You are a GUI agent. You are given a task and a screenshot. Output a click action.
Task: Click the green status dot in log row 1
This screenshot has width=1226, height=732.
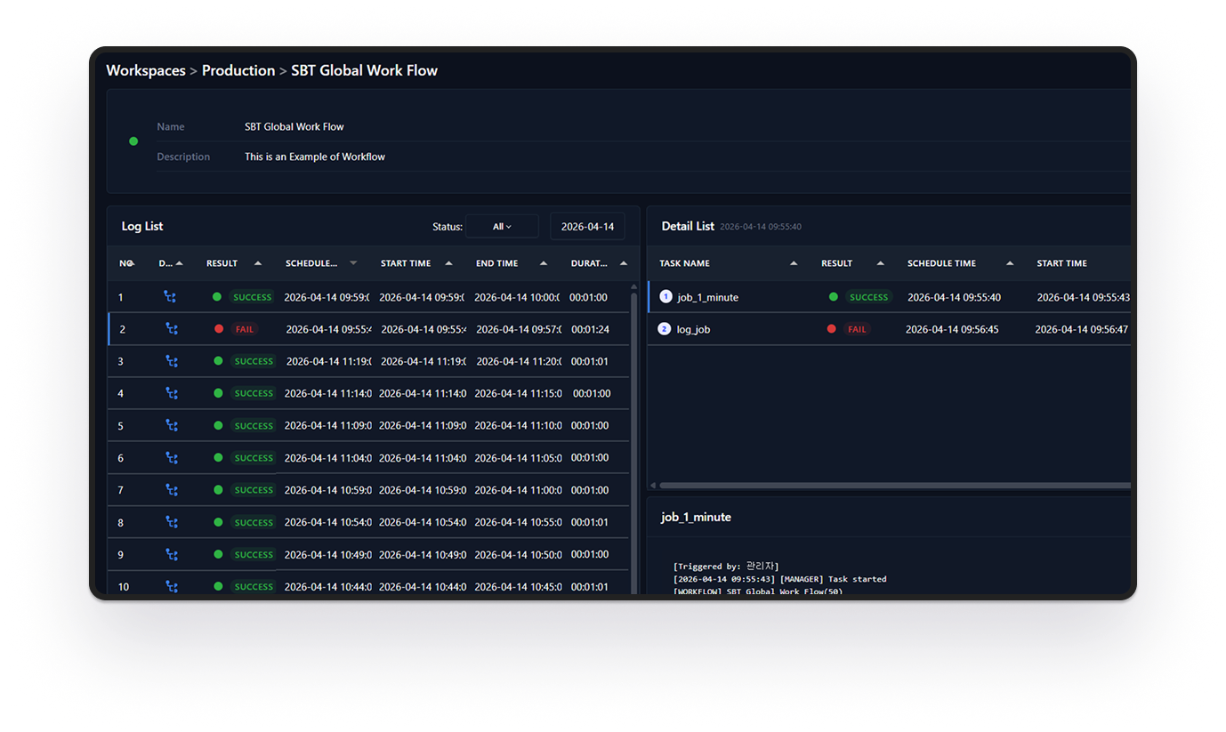[x=217, y=297]
